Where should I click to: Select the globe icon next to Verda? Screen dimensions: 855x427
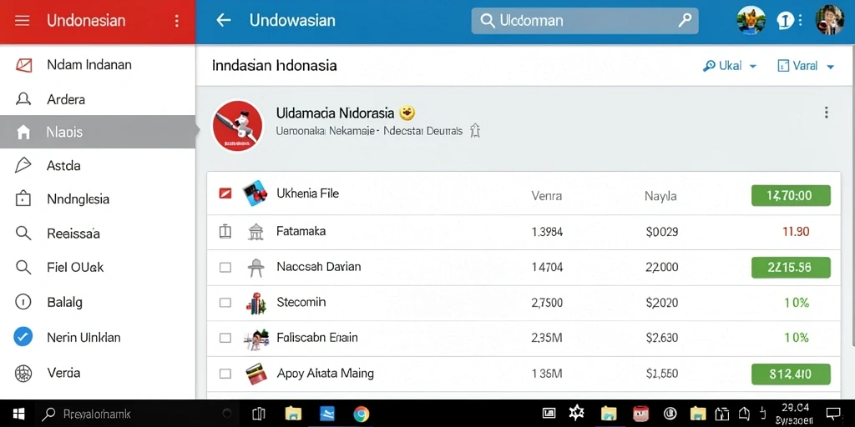coord(23,373)
